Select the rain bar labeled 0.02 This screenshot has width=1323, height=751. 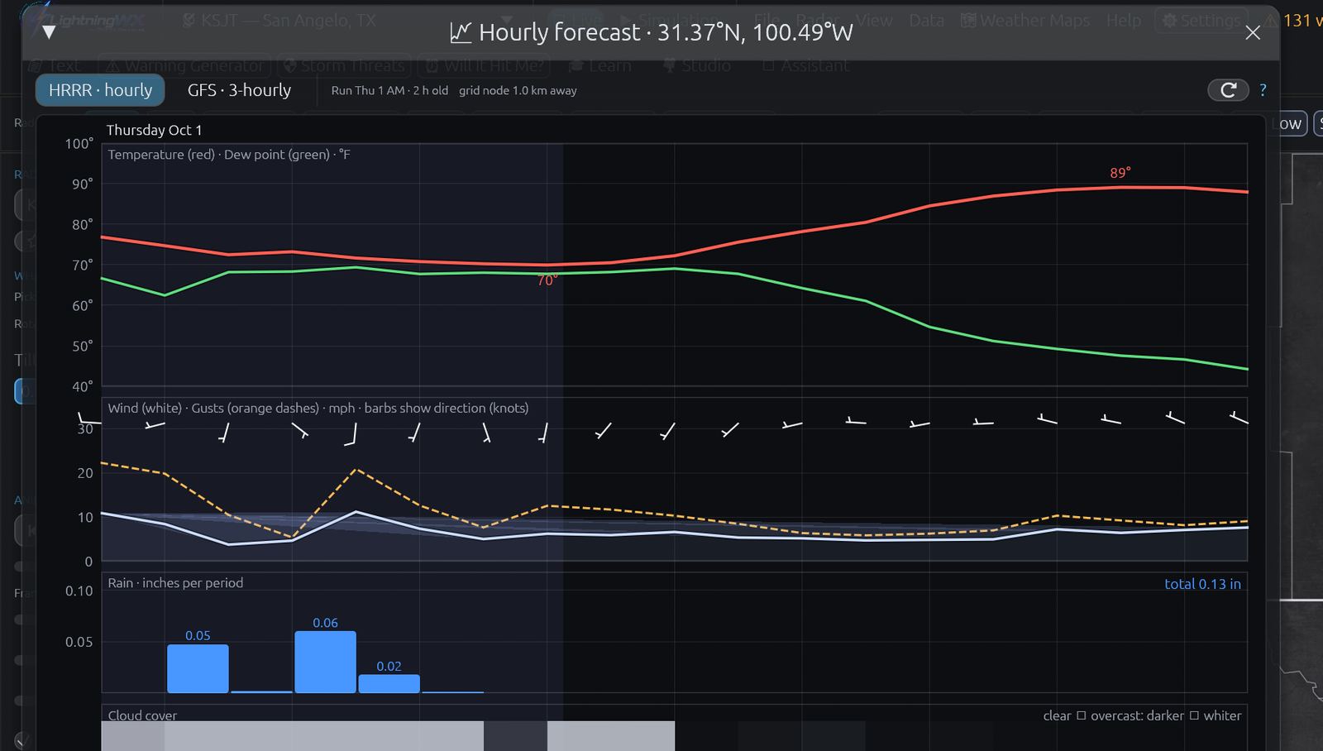pos(389,683)
